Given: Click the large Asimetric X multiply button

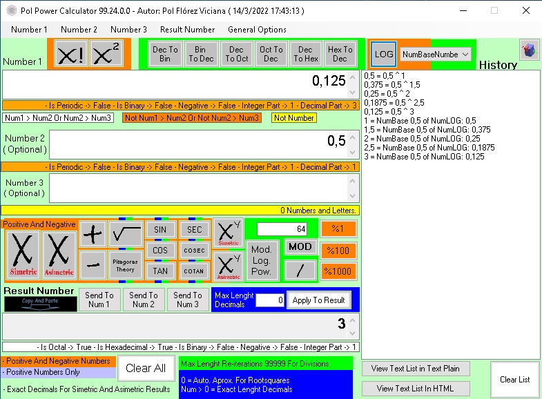Looking at the screenshot, I should (x=59, y=255).
